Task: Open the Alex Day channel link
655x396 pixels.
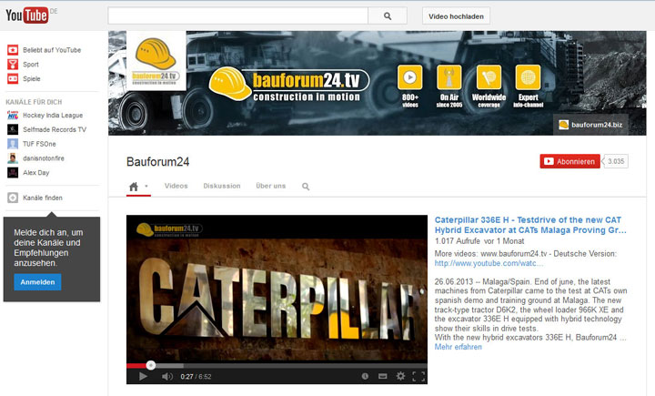Action: 35,173
